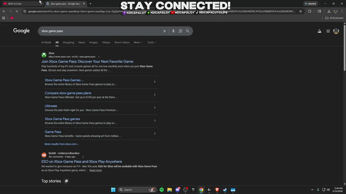Bookmark this page with the star icon

(301, 11)
